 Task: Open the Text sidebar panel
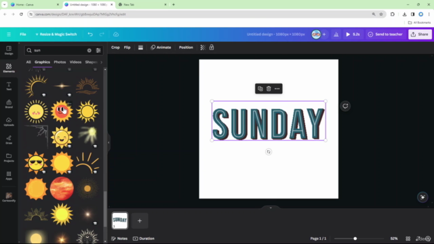9,86
